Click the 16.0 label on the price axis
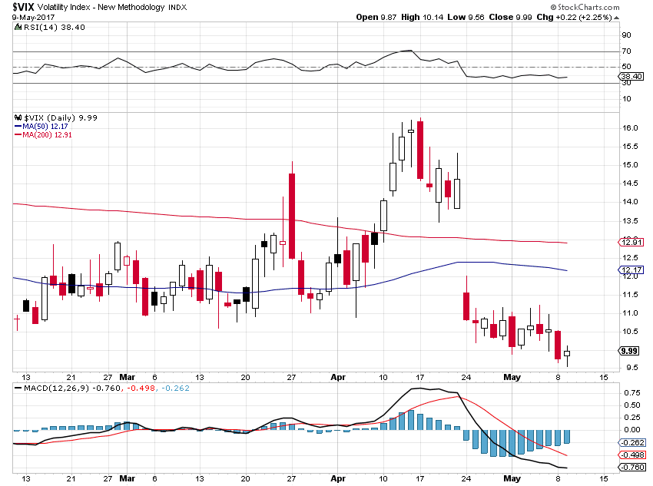 click(630, 128)
